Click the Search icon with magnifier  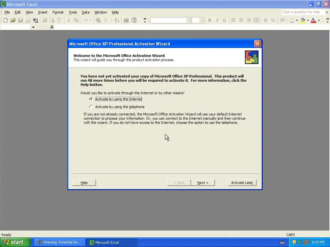click(35, 20)
